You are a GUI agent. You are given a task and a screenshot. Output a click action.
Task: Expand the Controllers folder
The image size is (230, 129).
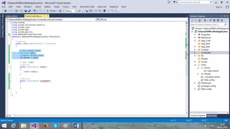click(x=195, y=53)
